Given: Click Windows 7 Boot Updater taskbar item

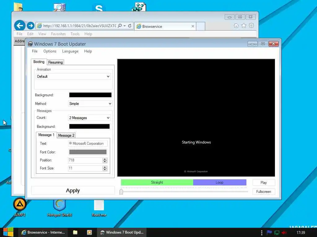Looking at the screenshot, I should (122, 232).
